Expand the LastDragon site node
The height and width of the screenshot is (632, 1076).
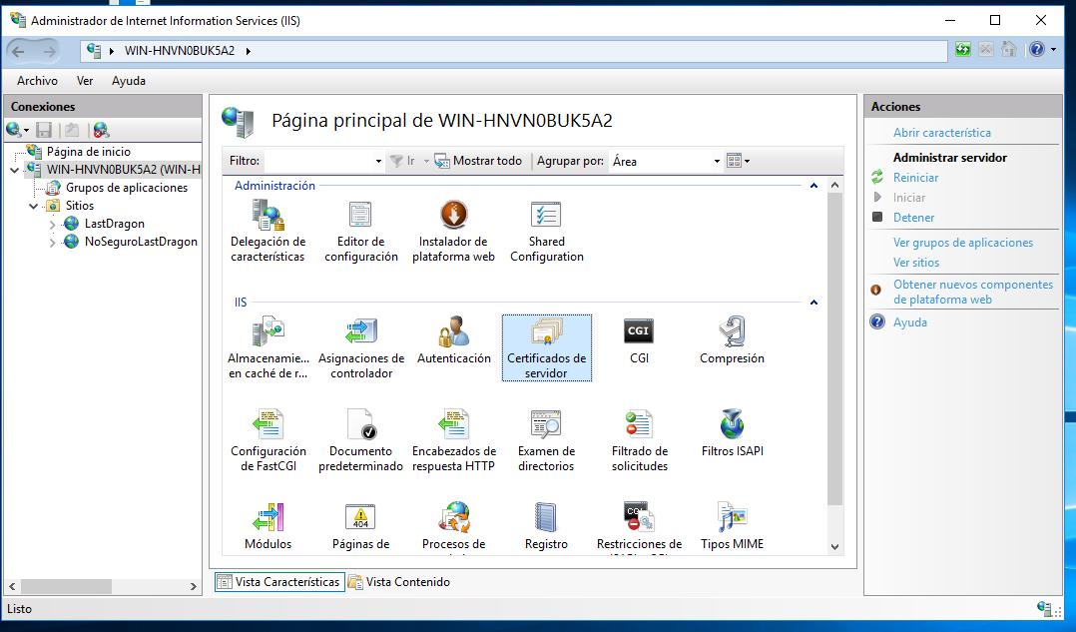tap(53, 225)
